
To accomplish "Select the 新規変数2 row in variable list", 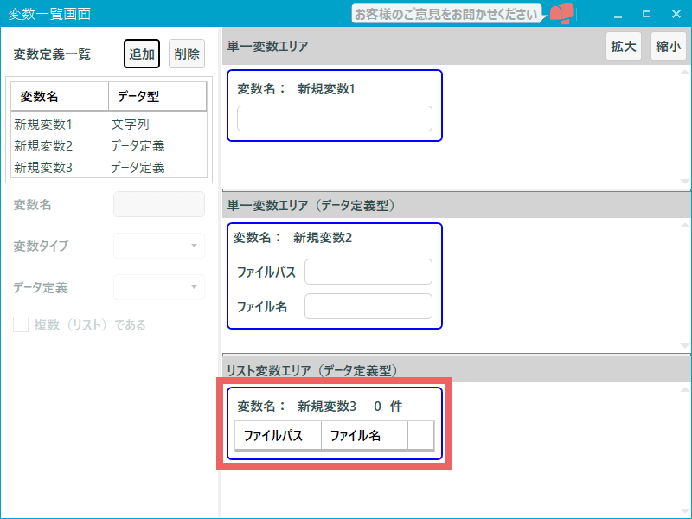I will click(x=109, y=145).
